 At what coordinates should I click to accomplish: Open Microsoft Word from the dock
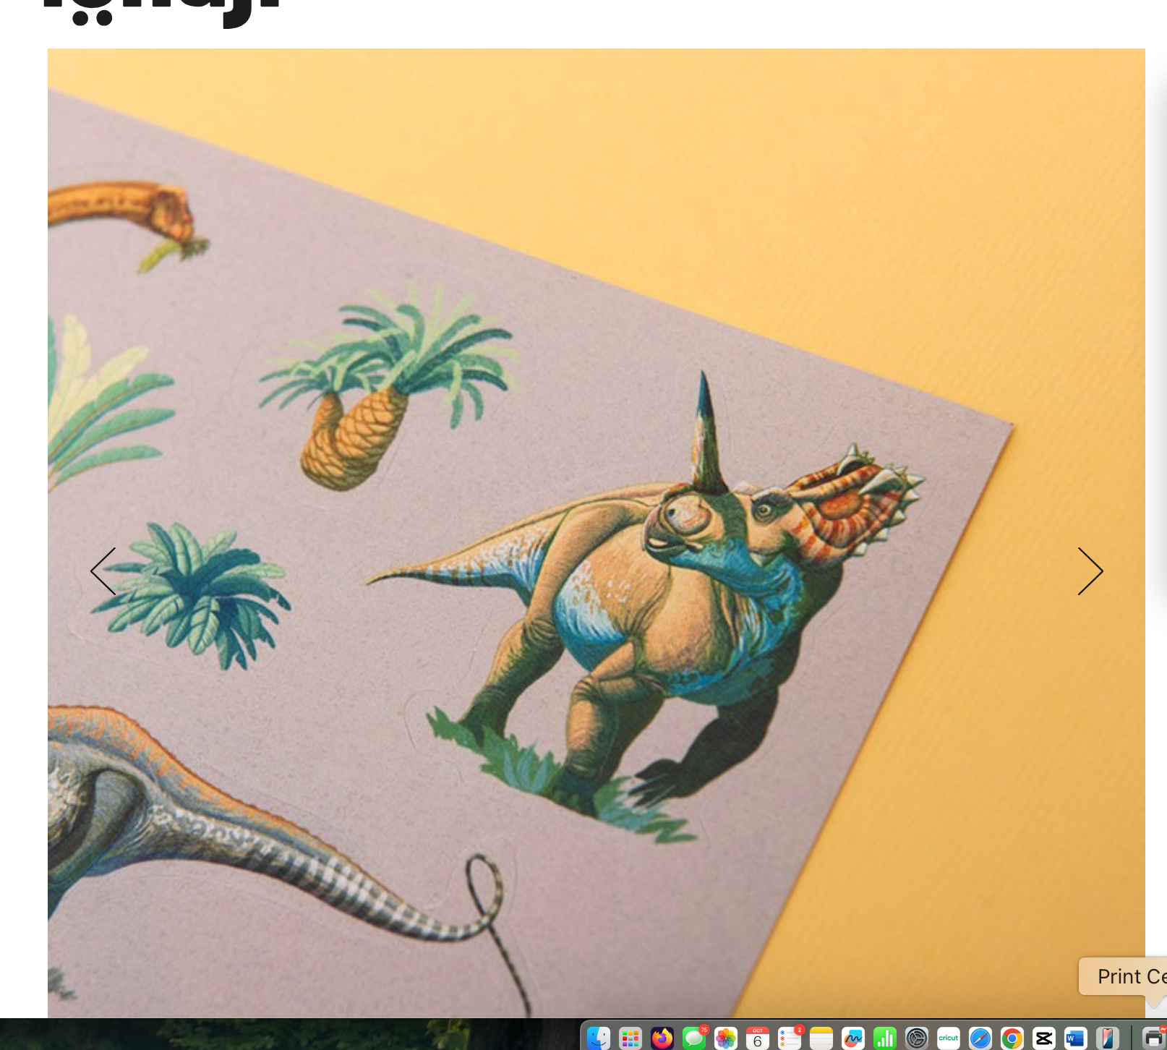click(1076, 1038)
